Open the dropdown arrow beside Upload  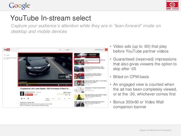(x=71, y=50)
